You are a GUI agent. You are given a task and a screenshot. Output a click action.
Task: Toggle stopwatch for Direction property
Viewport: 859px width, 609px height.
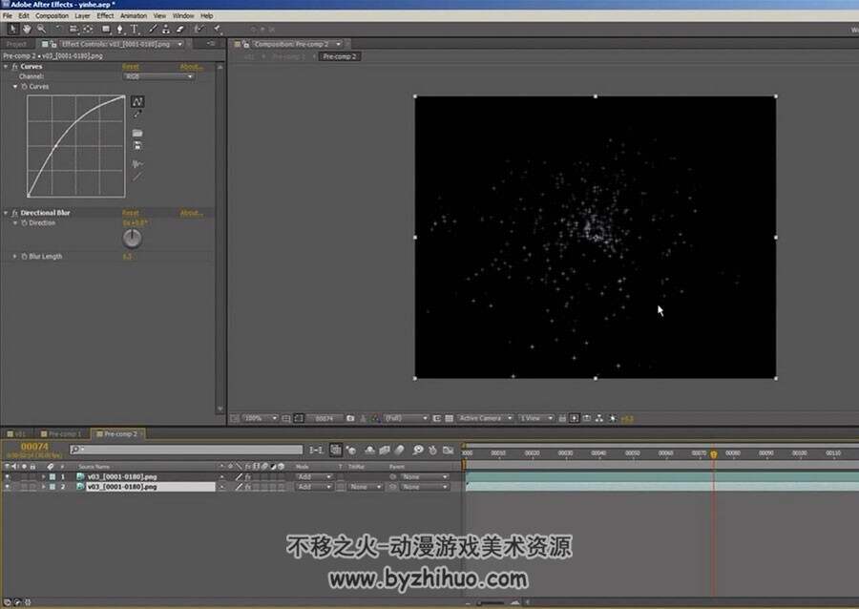[24, 223]
